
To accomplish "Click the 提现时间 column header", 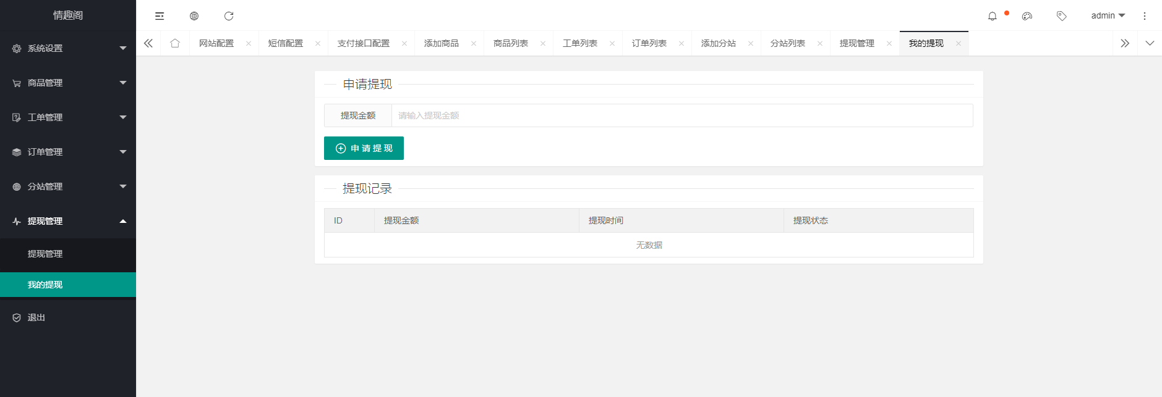I will click(681, 220).
